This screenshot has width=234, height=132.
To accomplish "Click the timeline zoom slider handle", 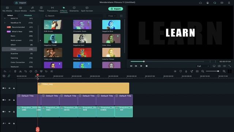I will click(x=218, y=71).
